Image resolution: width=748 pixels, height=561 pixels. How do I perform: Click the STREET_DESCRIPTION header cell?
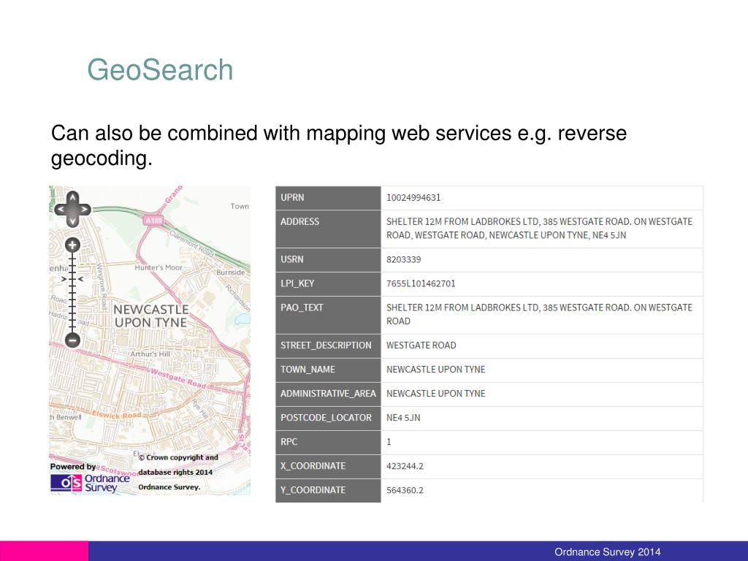click(328, 346)
